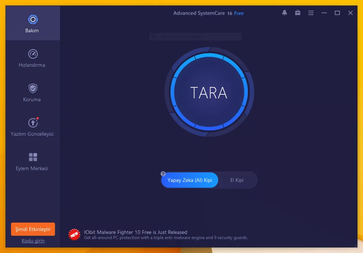Click the red NEW badge icon

[x=74, y=235]
